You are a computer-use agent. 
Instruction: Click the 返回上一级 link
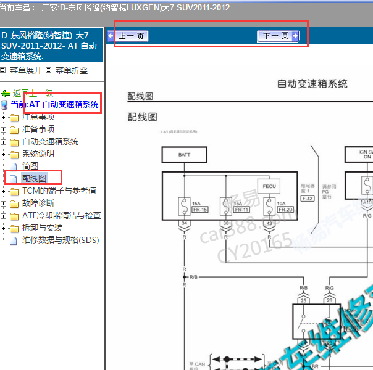33,93
